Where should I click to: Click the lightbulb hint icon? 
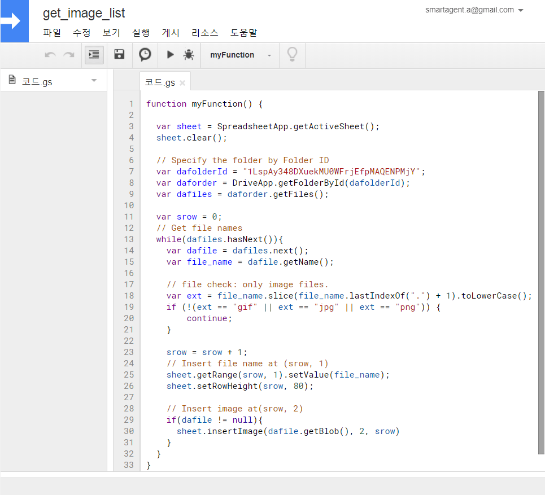(x=292, y=55)
